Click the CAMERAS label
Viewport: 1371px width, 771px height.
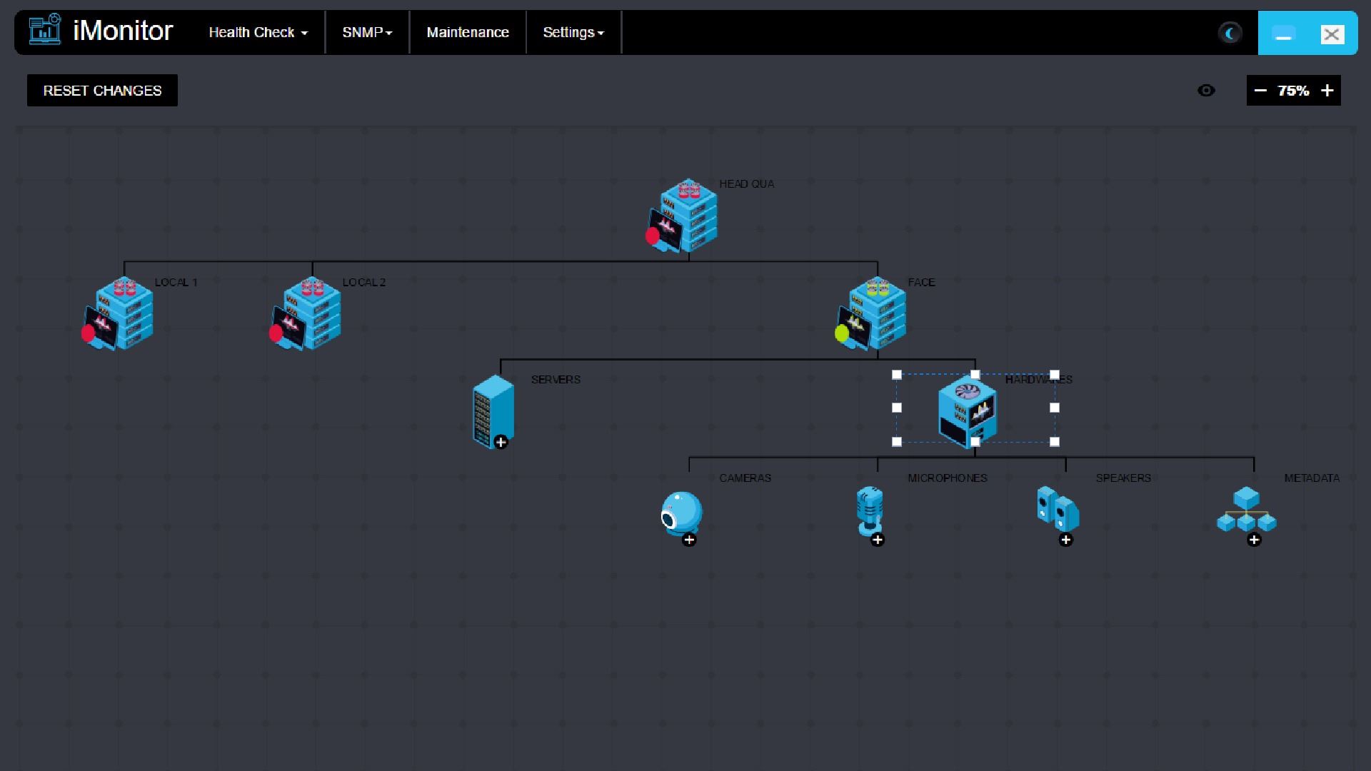tap(745, 478)
